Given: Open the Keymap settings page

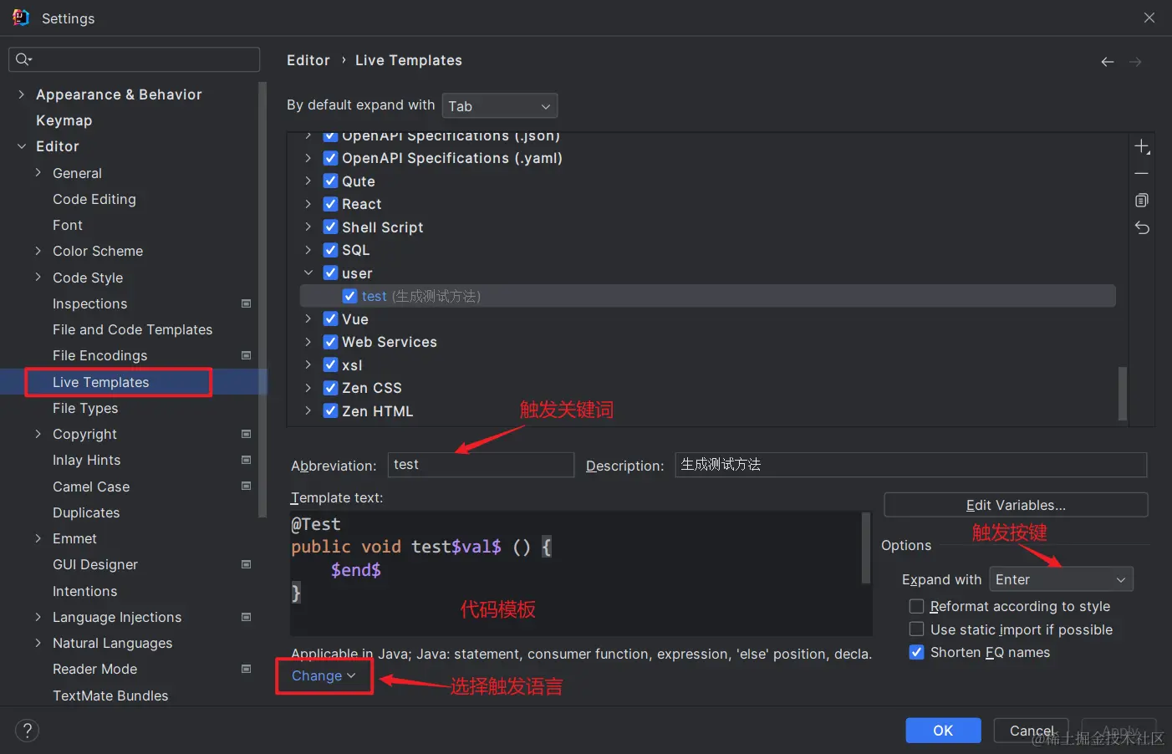Looking at the screenshot, I should point(64,120).
